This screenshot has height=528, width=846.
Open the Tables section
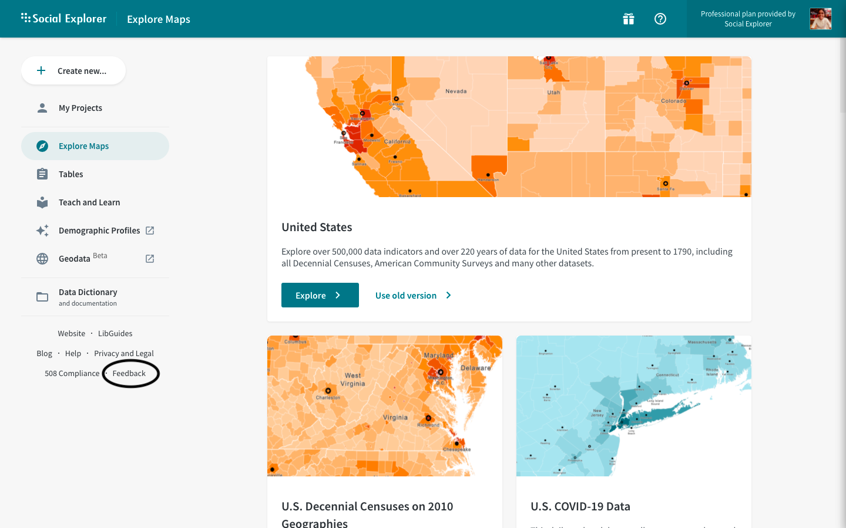pos(95,174)
